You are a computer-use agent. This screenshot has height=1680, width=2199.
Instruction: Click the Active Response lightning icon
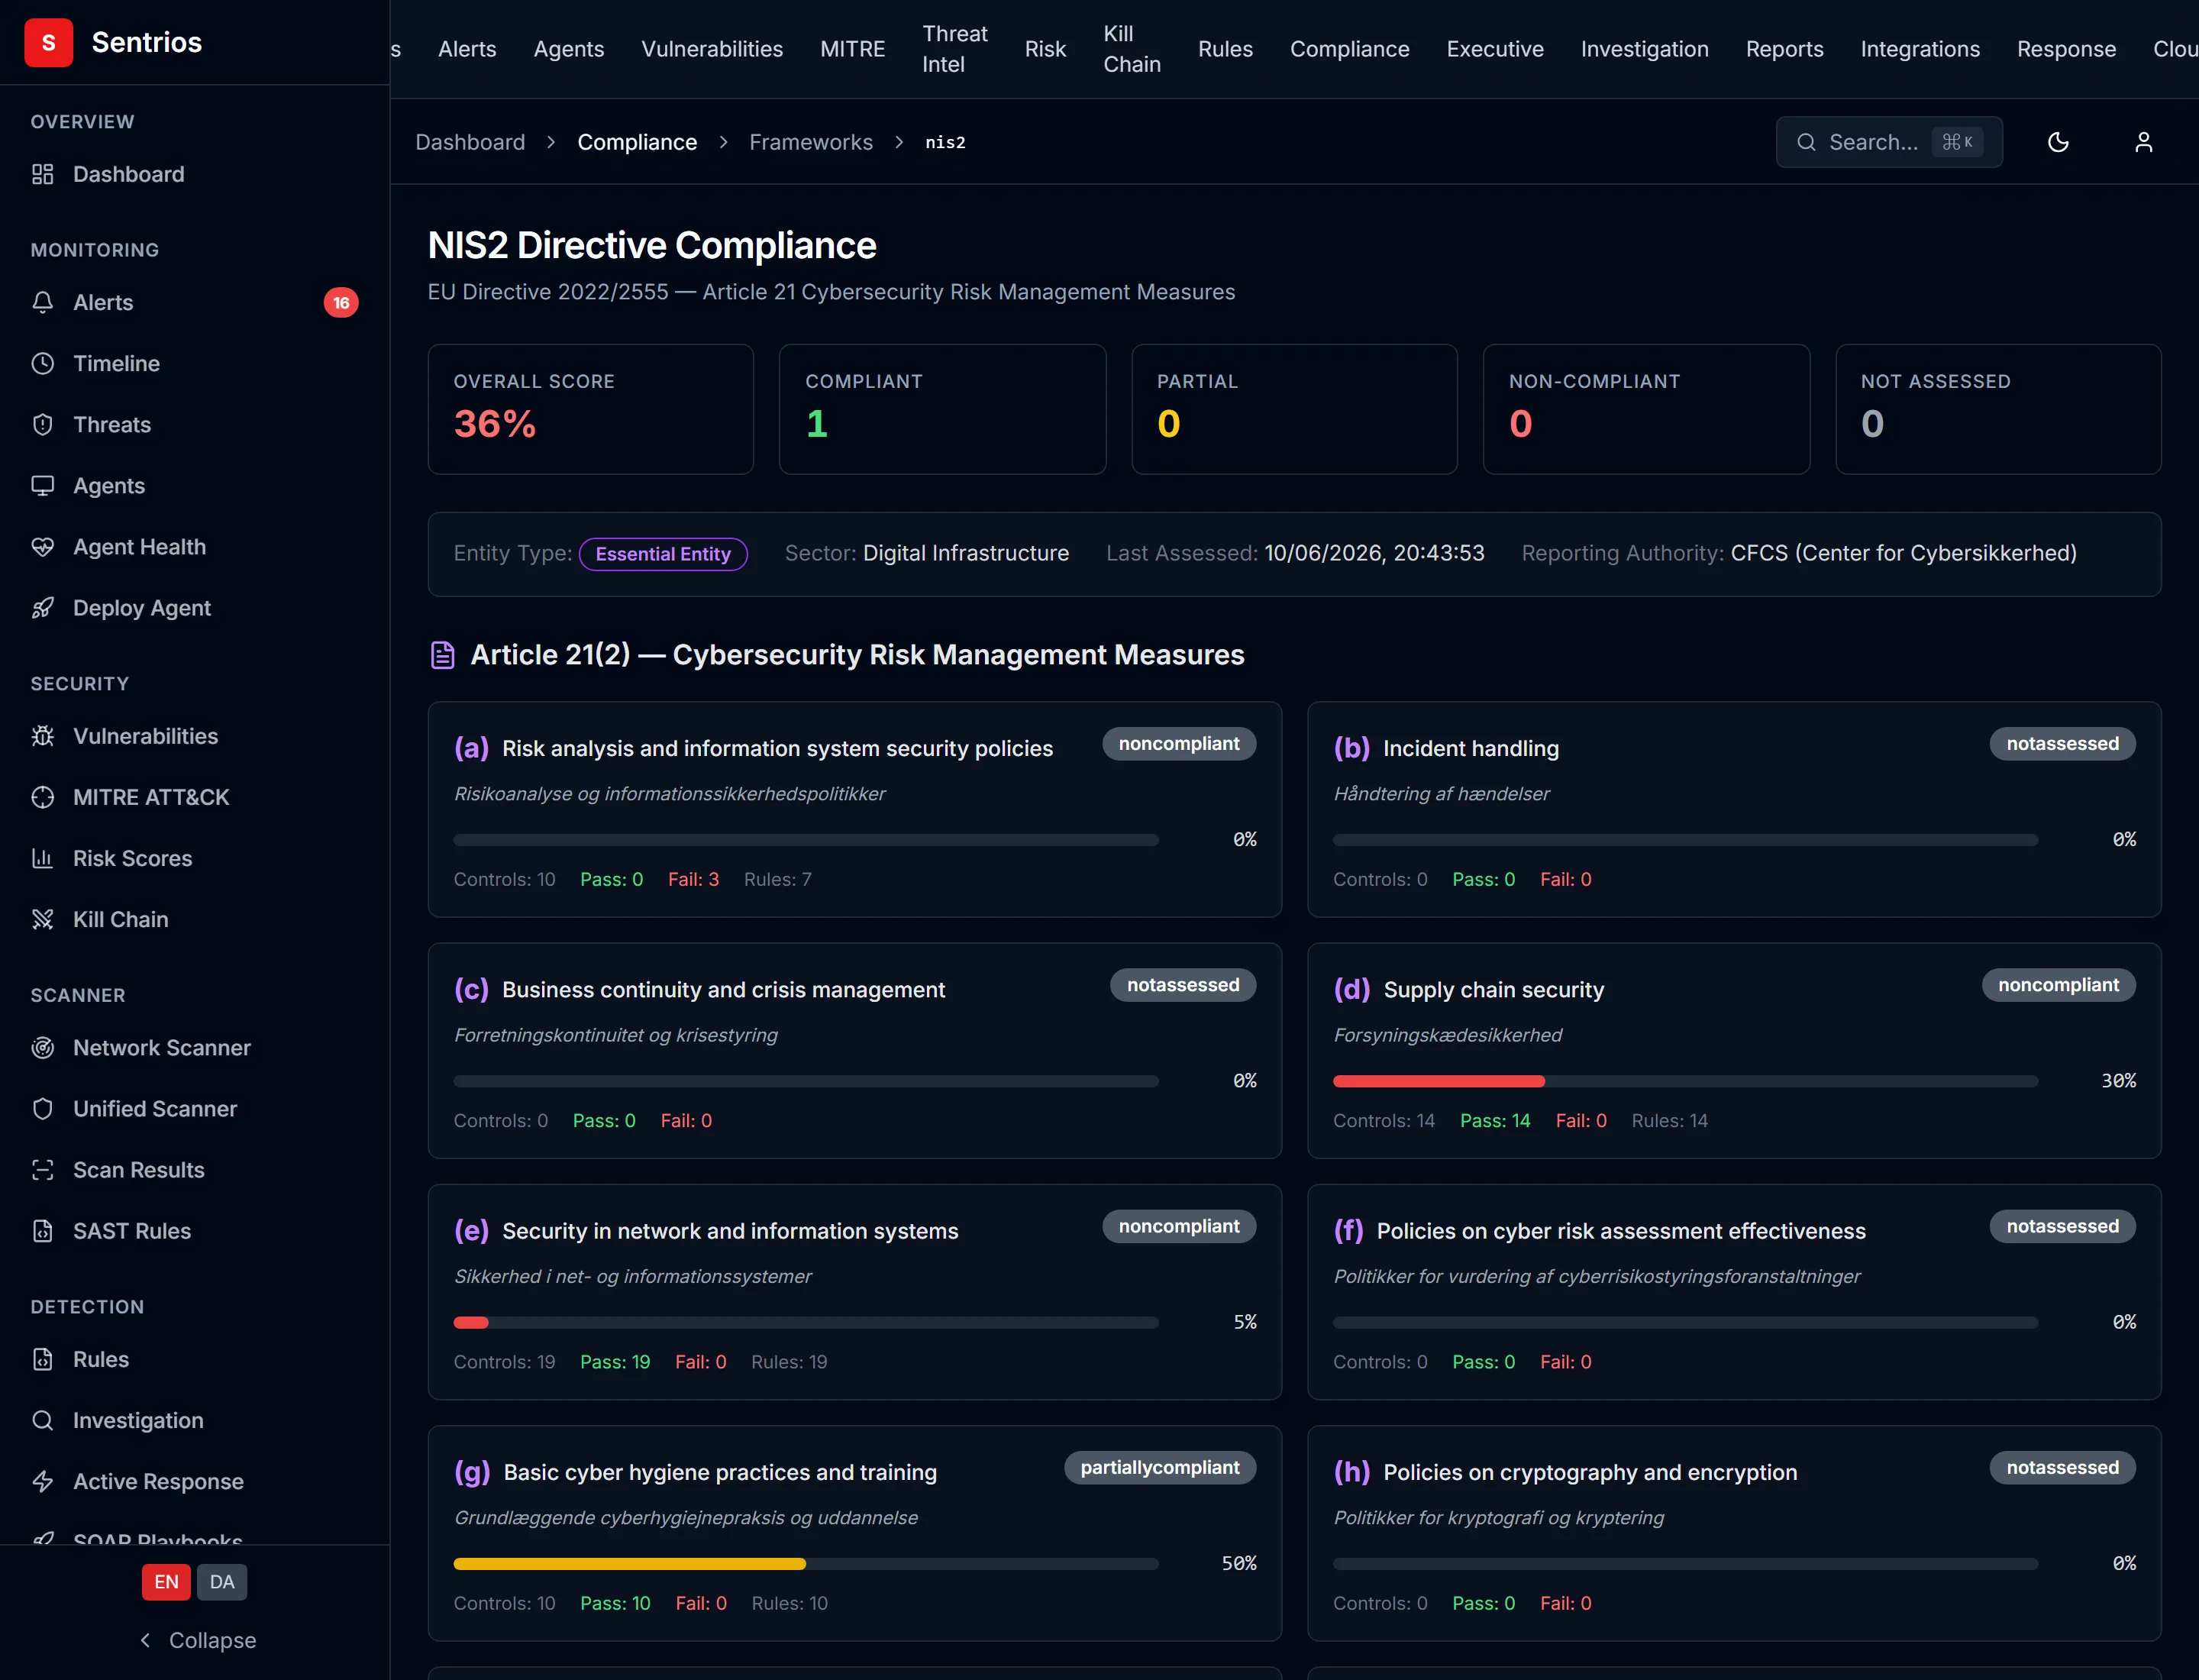coord(42,1481)
